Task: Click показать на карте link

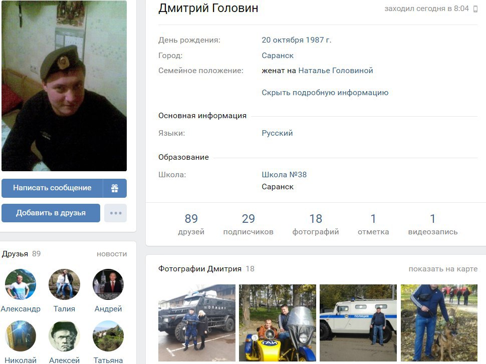Action: coord(443,269)
